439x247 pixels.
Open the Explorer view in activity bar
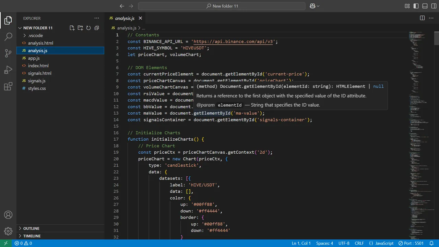tap(8, 20)
